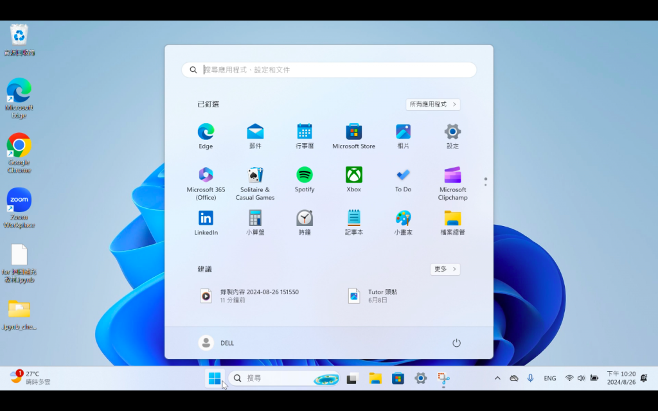Open Wi-Fi network quick settings

click(569, 378)
